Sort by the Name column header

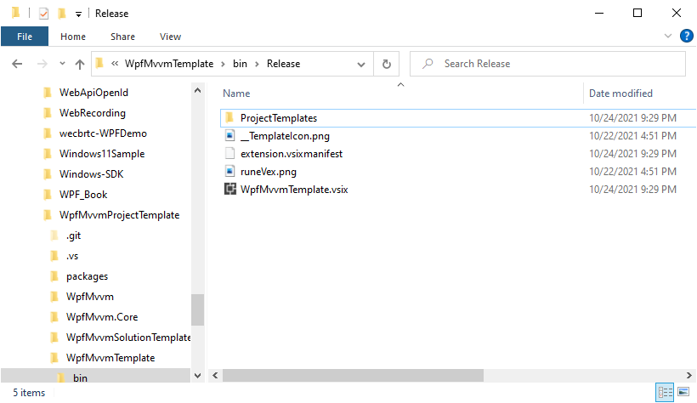pyautogui.click(x=236, y=94)
